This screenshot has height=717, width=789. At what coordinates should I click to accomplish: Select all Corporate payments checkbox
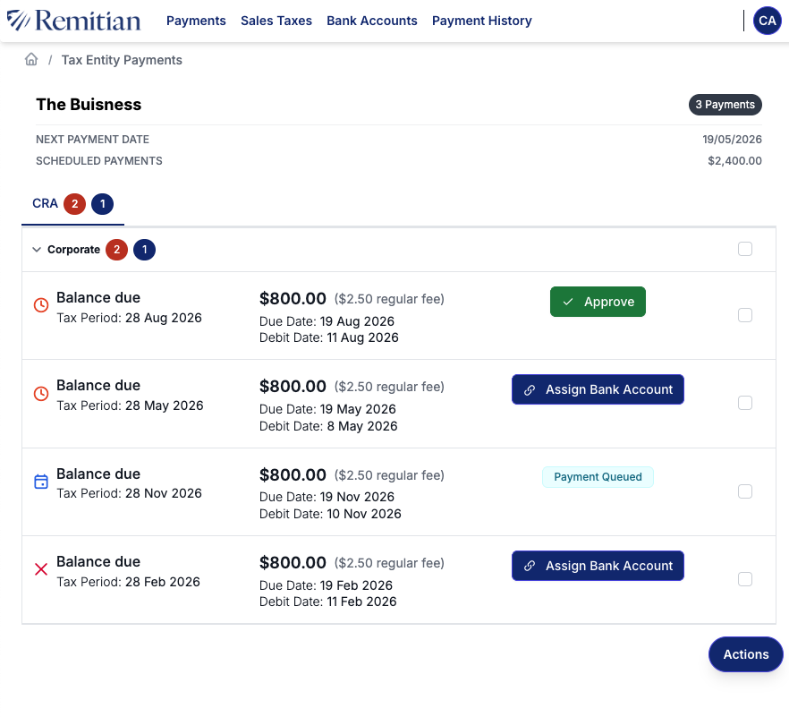coord(744,249)
